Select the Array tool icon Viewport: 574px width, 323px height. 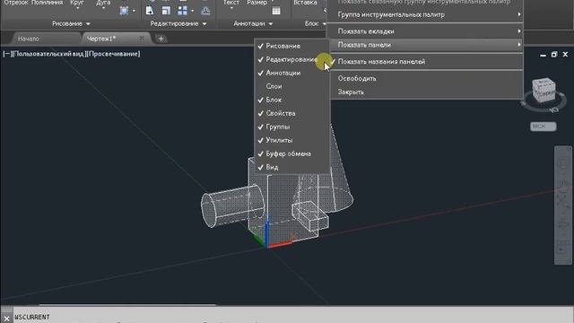click(182, 11)
